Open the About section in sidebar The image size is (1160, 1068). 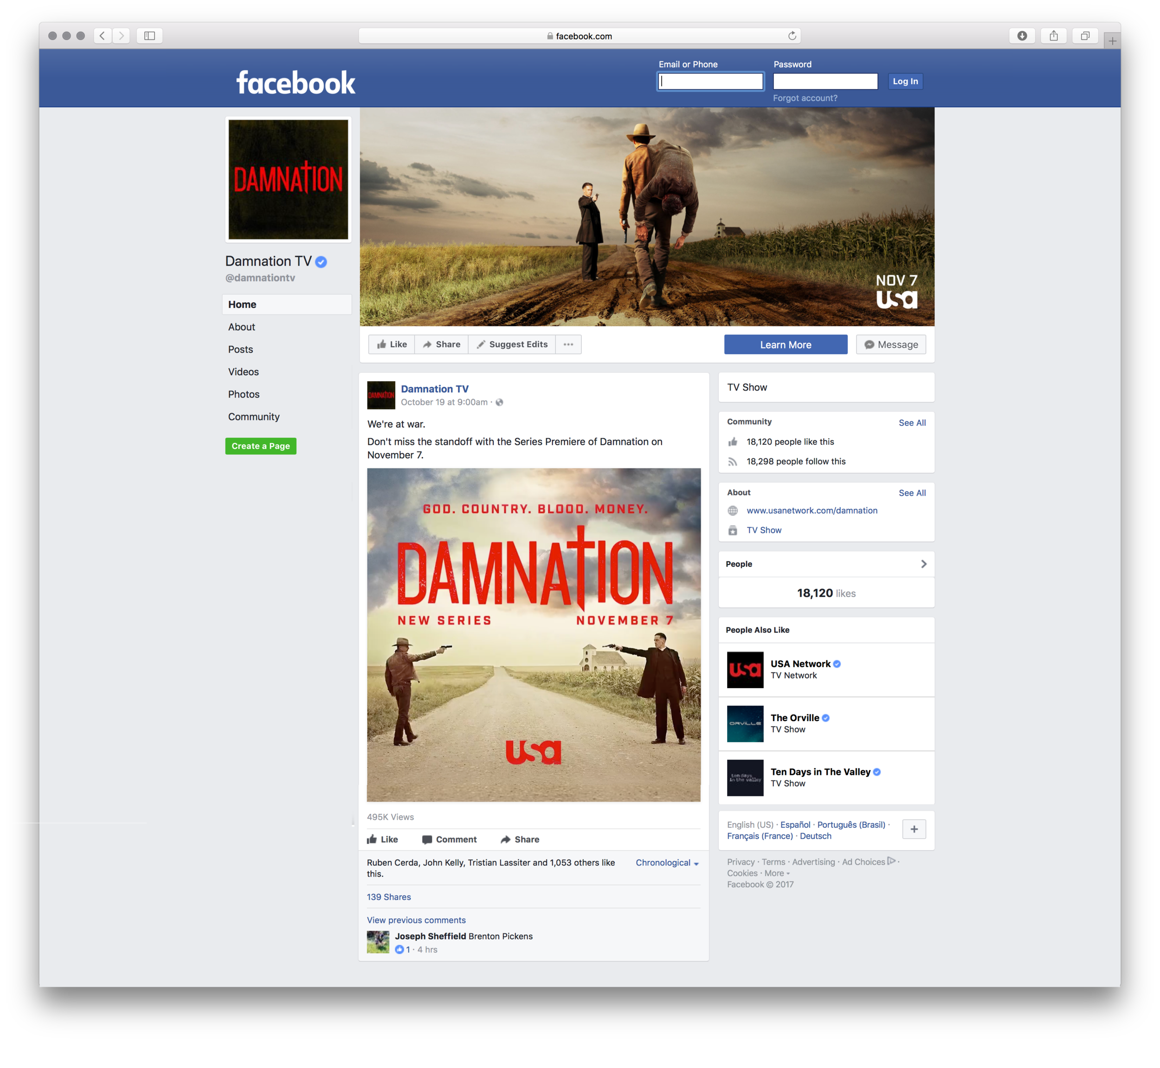coord(241,327)
